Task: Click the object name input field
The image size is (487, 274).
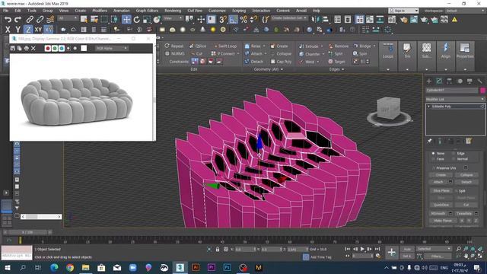Action: point(452,91)
